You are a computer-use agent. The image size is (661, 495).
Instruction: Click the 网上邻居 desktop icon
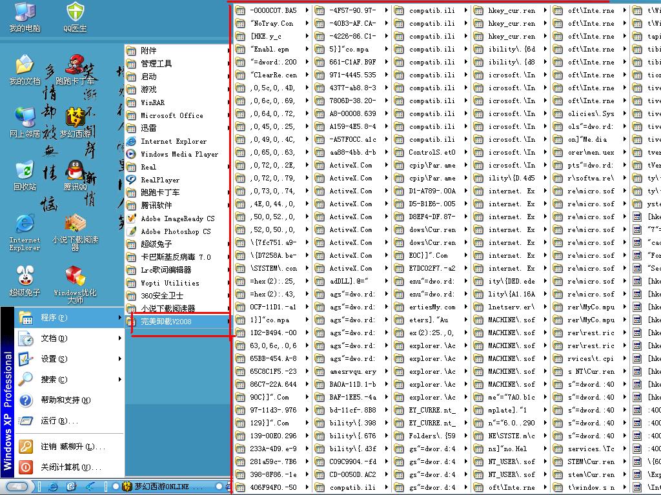coord(25,122)
